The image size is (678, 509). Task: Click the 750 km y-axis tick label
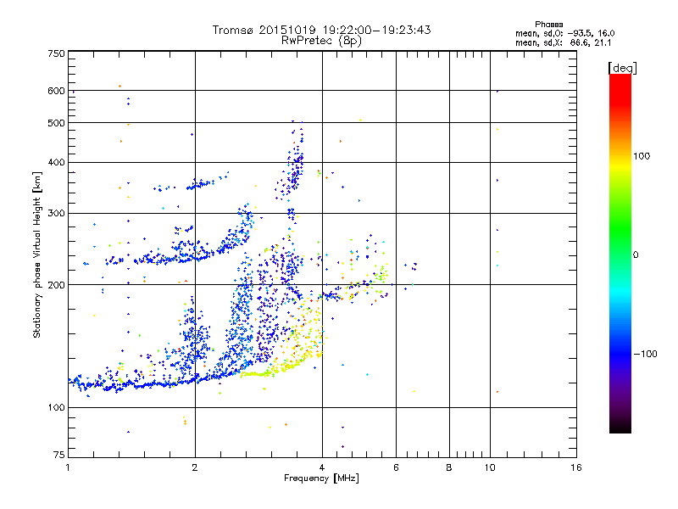tap(56, 53)
